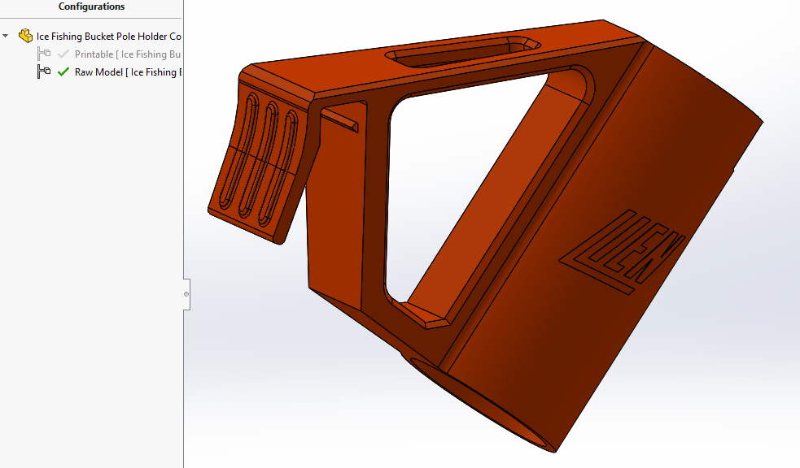This screenshot has height=468, width=800.
Task: Pick the rightmost grip ridge on the clip tab
Action: click(278, 168)
